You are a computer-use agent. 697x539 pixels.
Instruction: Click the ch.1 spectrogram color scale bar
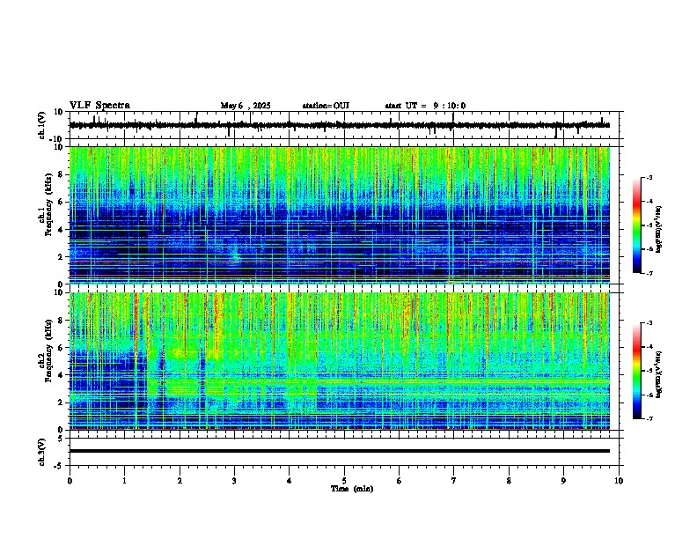pyautogui.click(x=637, y=225)
